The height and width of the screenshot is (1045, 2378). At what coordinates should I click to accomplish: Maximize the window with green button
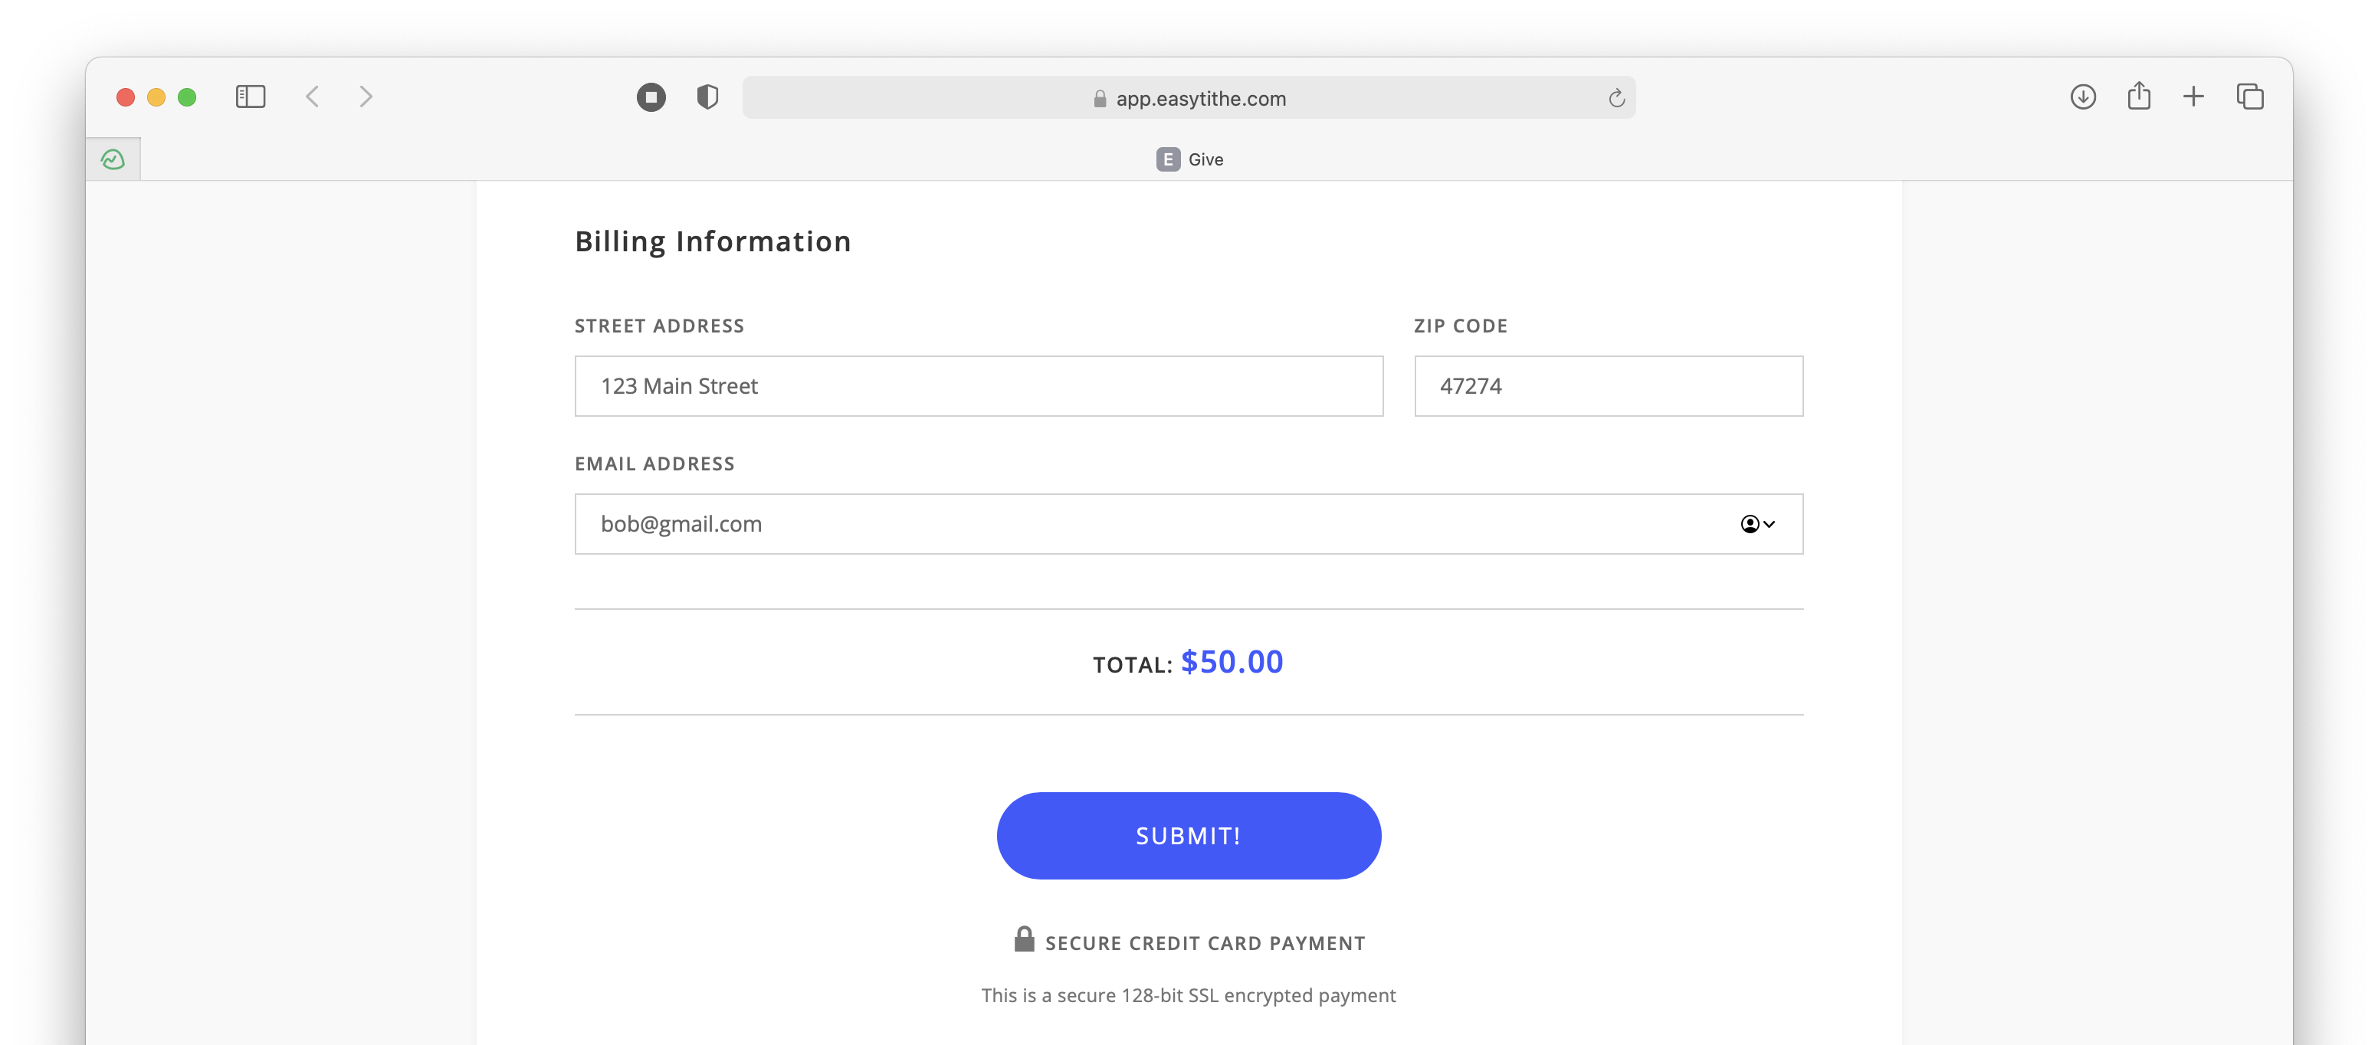pos(188,97)
